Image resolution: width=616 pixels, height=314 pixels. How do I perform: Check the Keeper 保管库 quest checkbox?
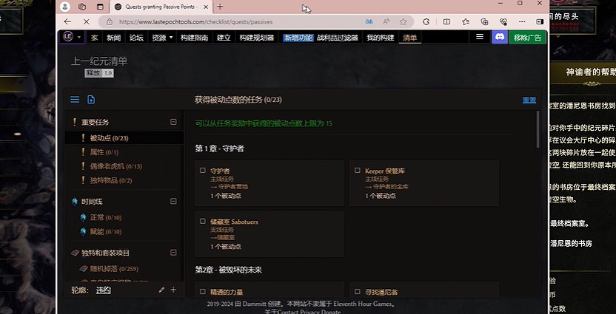click(x=358, y=171)
